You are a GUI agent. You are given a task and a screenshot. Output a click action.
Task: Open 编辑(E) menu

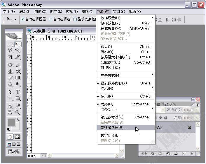point(25,12)
